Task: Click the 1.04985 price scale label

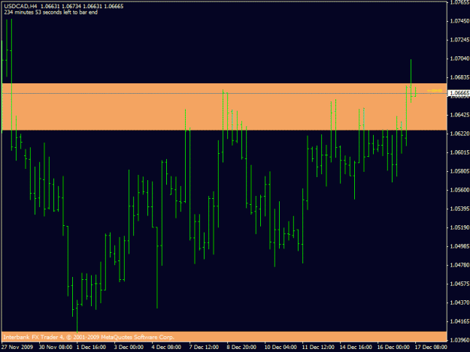Action: pos(459,246)
